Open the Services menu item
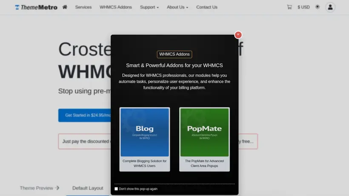This screenshot has width=349, height=196. [x=83, y=7]
